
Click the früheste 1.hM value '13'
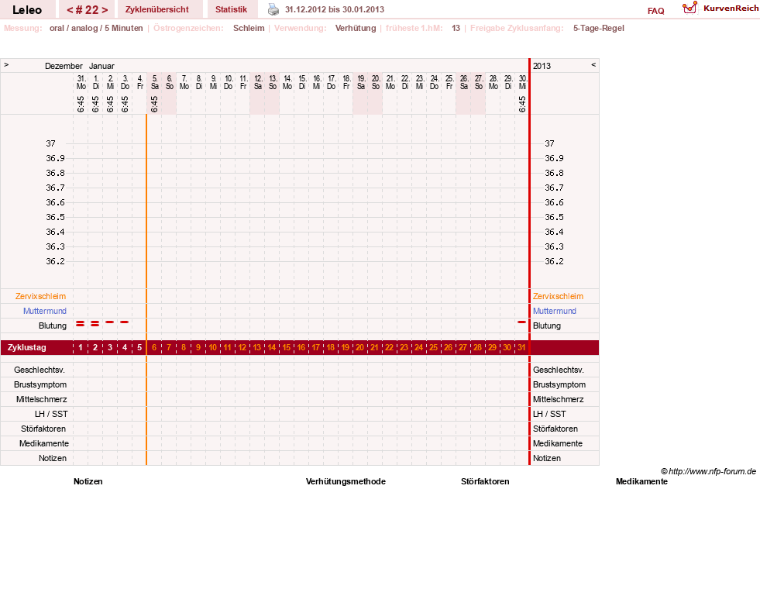pos(456,28)
